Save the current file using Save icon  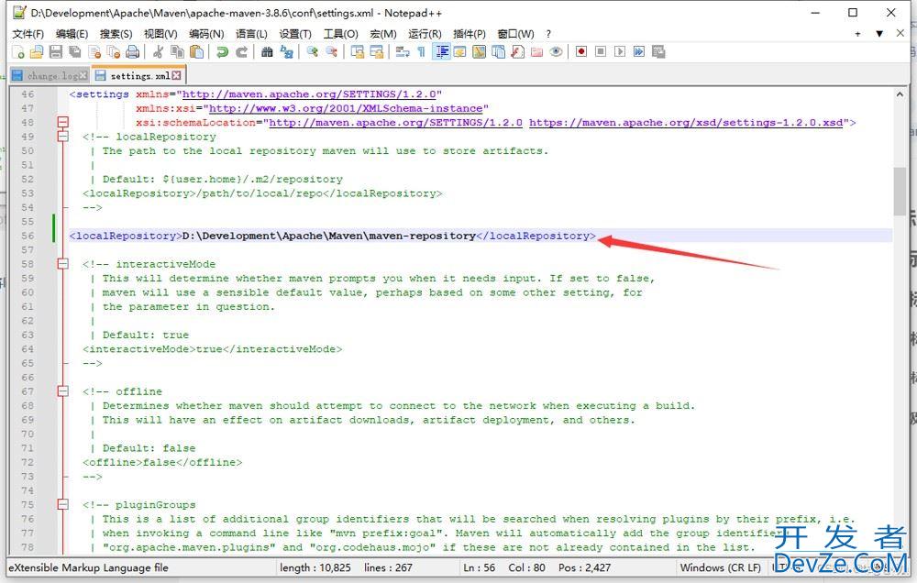point(56,52)
